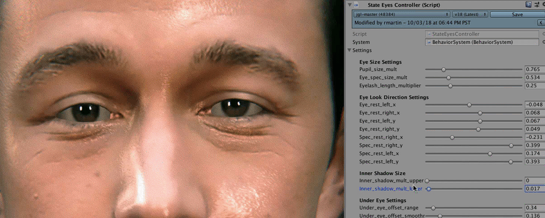Click the Eye_rest_right_y value field 0.049

[535, 129]
